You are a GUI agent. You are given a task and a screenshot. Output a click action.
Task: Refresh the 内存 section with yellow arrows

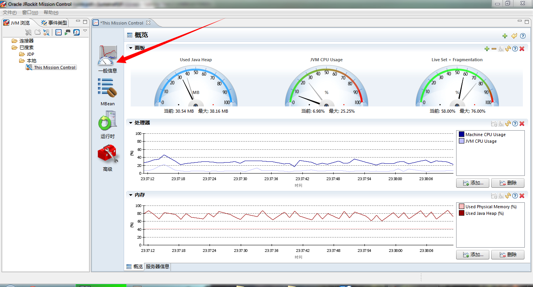(508, 196)
